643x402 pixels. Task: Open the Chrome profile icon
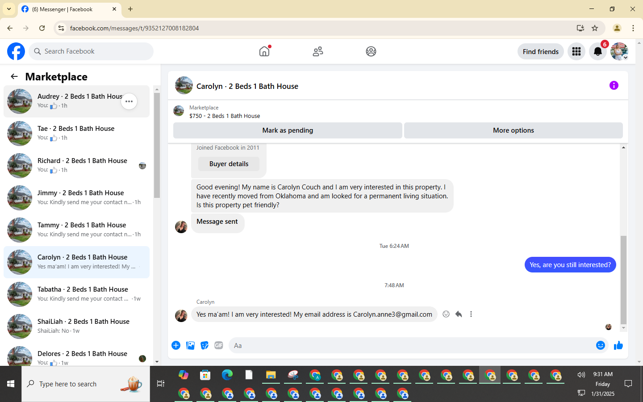point(617,28)
